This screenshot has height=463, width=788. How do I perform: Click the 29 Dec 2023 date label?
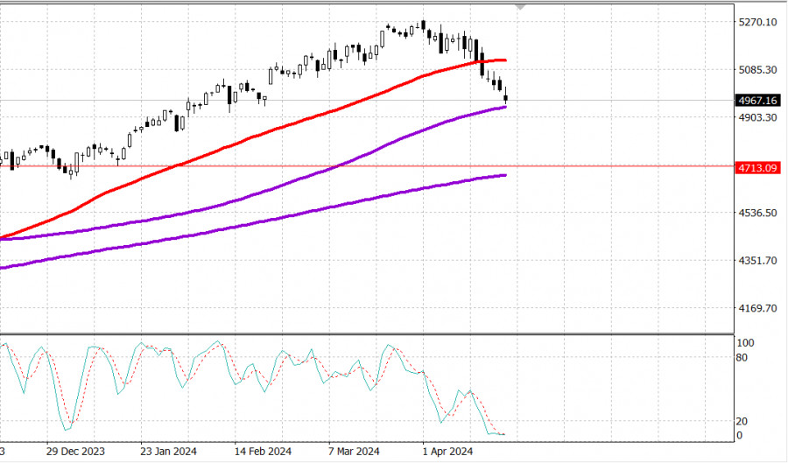click(x=75, y=452)
